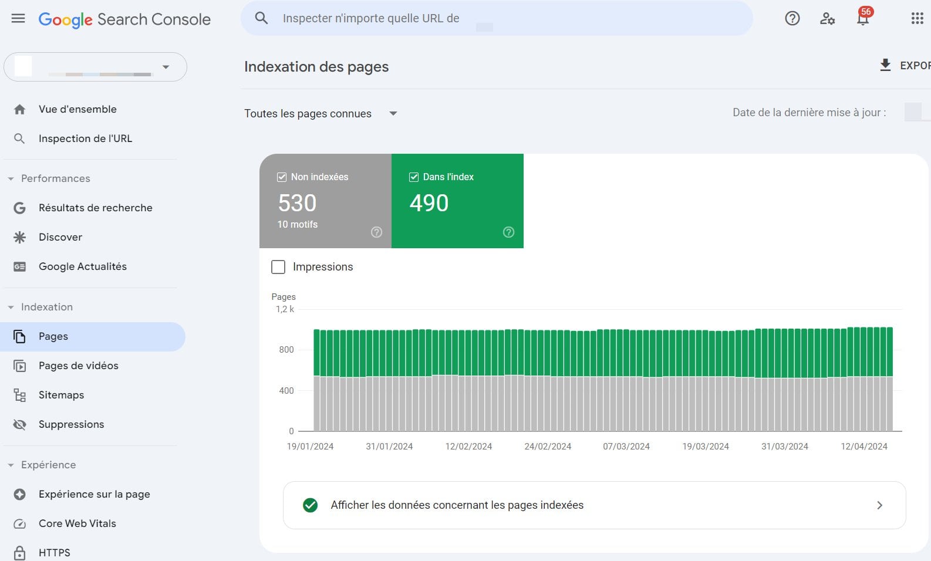Screen dimensions: 931x561
Task: Click the home icon beside Vue d'ensemble
Action: [x=20, y=109]
